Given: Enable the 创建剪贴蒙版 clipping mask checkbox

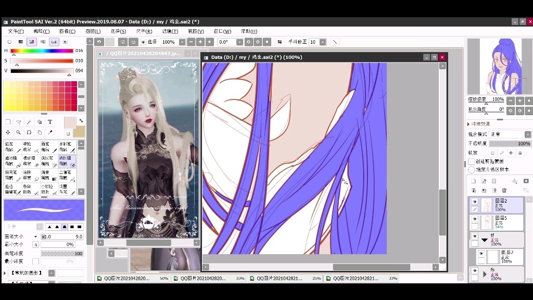Looking at the screenshot, I should (x=471, y=161).
